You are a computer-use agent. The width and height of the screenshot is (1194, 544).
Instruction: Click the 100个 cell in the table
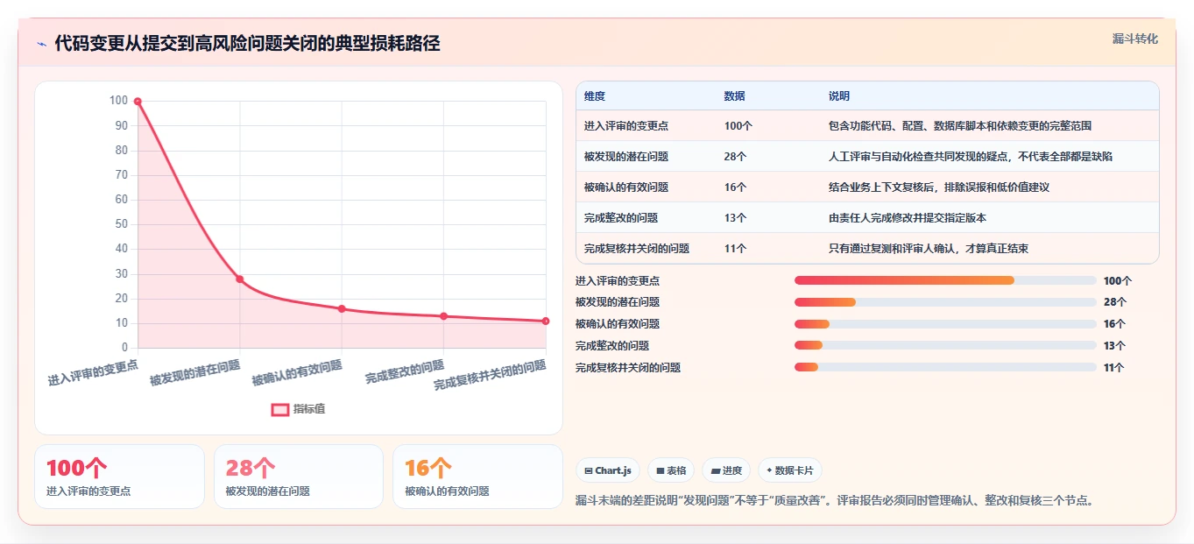pyautogui.click(x=738, y=126)
